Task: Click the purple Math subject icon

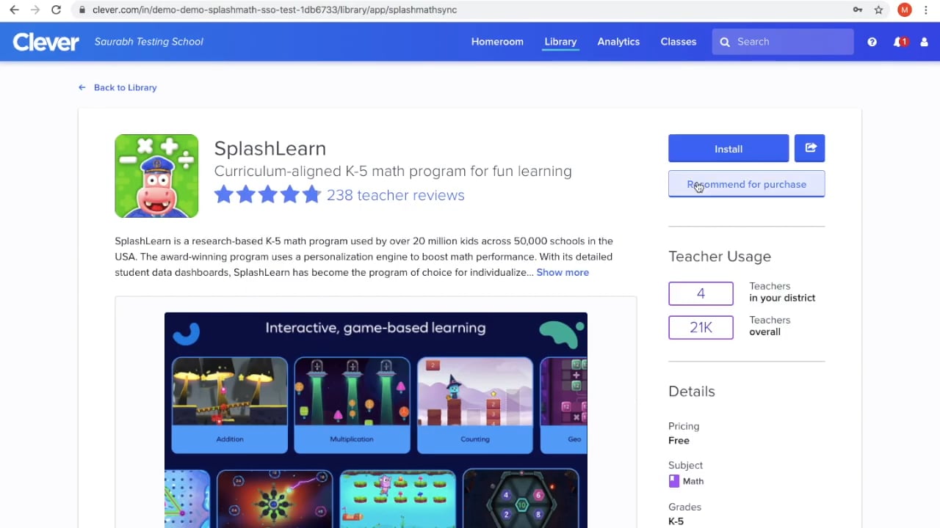Action: 674,481
